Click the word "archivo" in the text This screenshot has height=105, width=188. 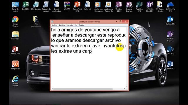[113, 40]
